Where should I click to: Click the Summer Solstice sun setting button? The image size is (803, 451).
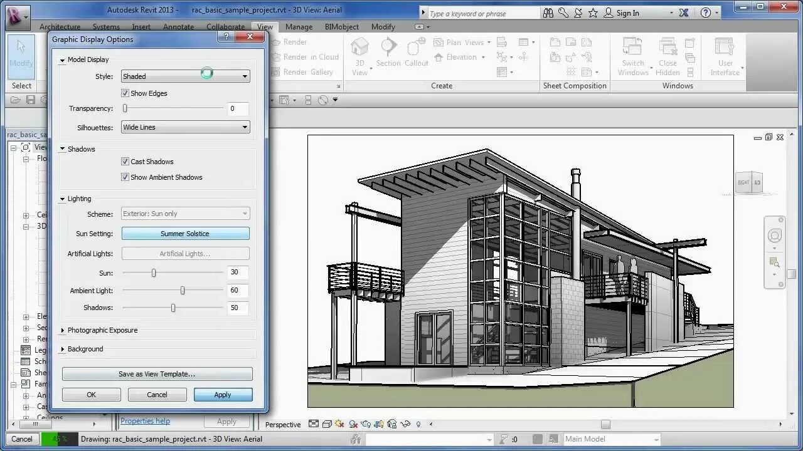click(185, 234)
